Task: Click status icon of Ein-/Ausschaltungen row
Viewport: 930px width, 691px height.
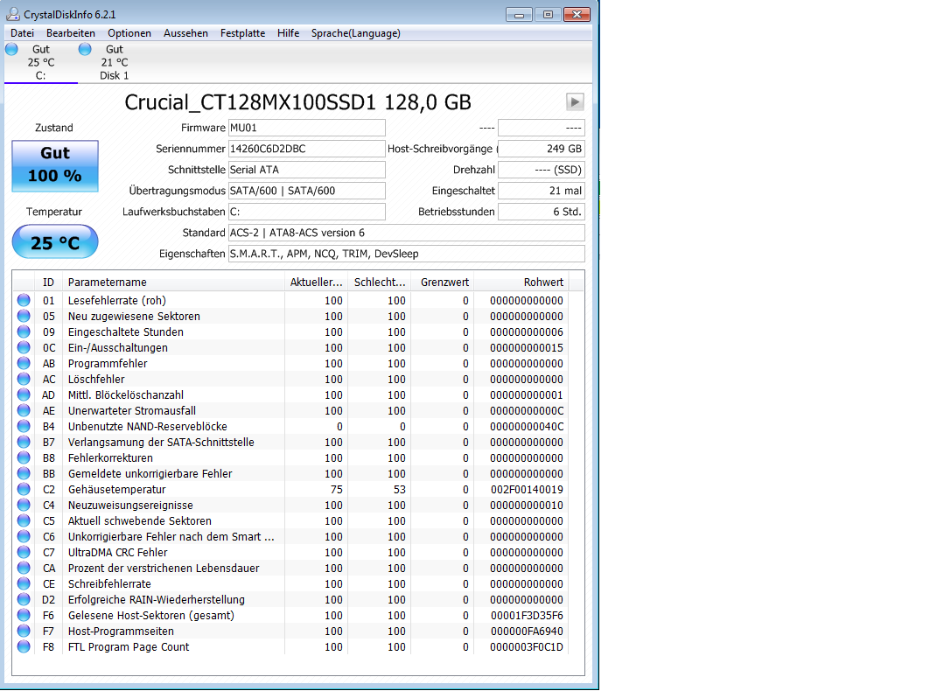Action: click(24, 347)
